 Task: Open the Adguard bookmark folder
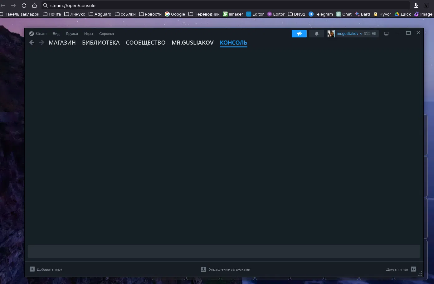click(x=100, y=14)
